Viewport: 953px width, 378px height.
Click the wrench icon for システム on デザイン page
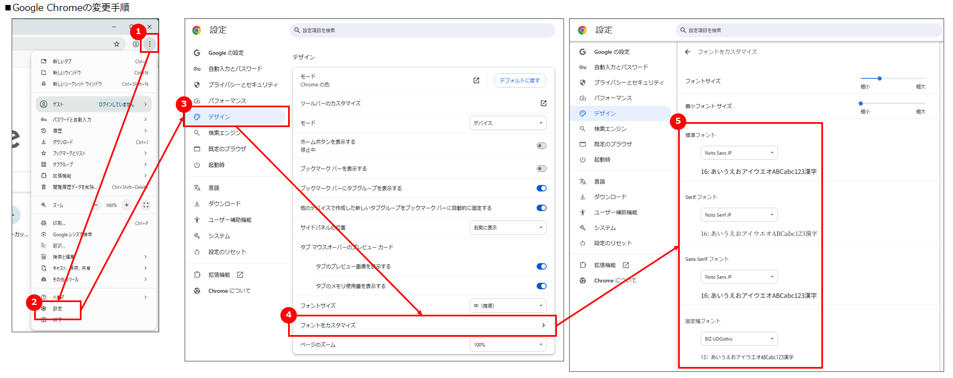[197, 236]
